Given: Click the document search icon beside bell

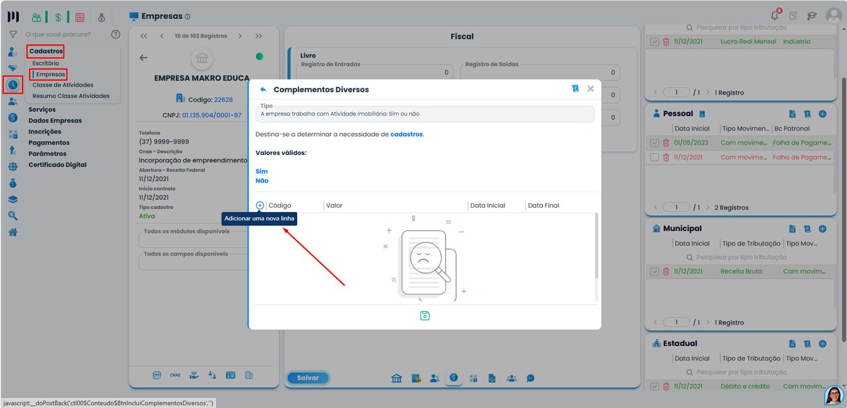Looking at the screenshot, I should 794,16.
